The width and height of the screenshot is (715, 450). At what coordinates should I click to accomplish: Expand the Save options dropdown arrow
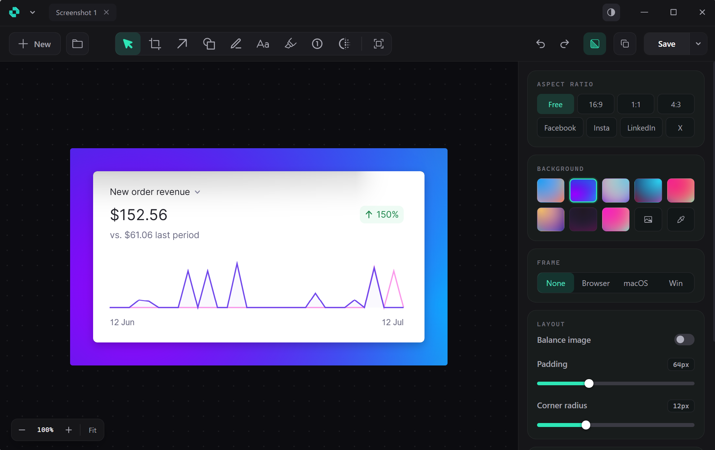click(x=698, y=44)
